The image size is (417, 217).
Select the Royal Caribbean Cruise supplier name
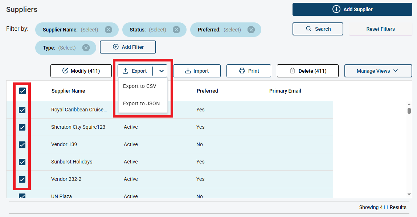click(79, 110)
